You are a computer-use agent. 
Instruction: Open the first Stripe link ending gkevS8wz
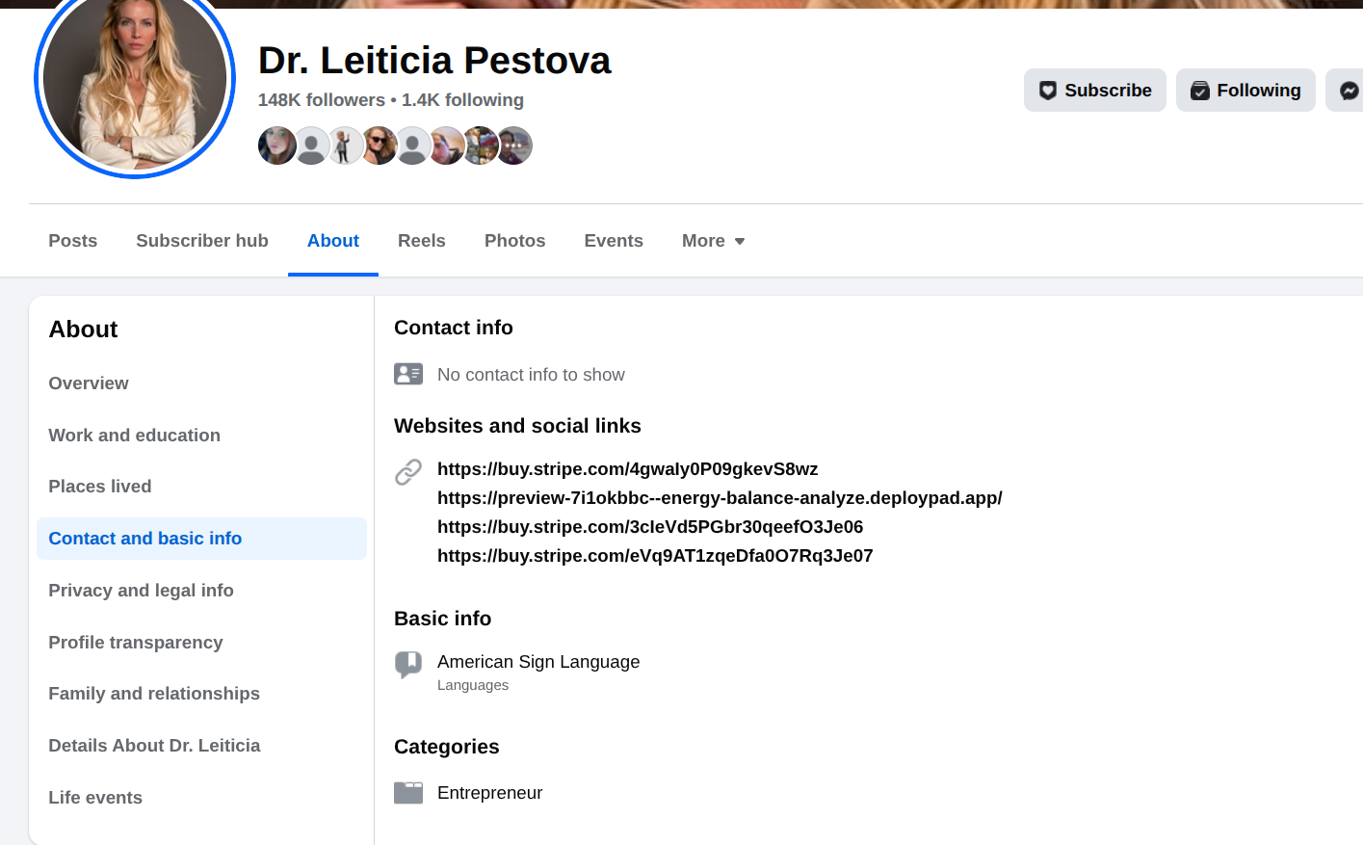[x=627, y=469]
